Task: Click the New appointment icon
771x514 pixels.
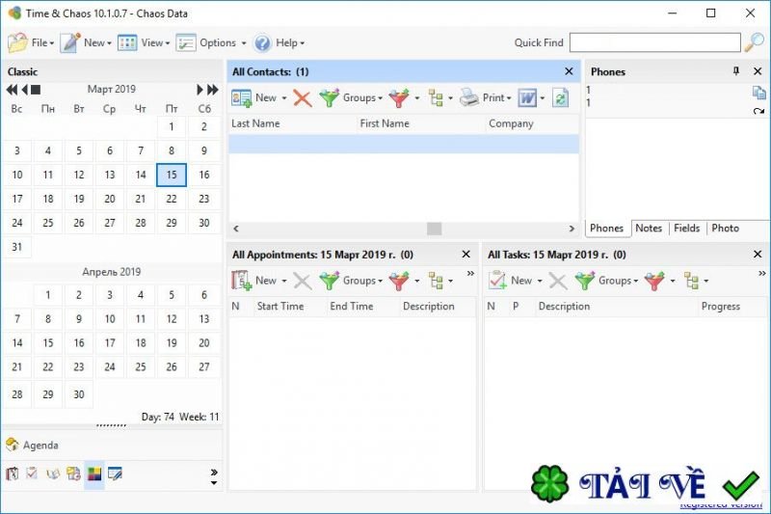Action: pos(242,281)
